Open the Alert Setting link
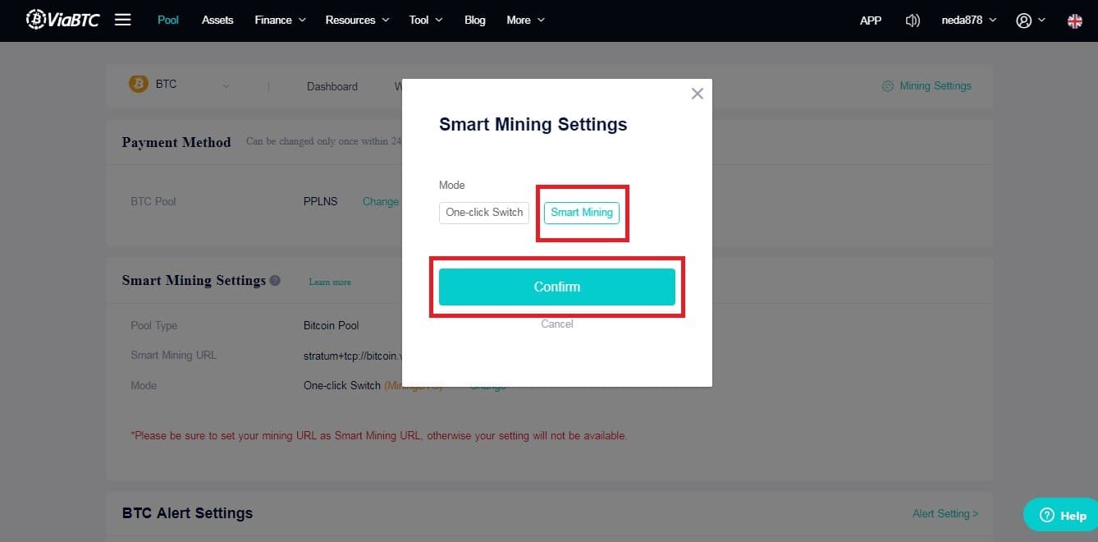 click(945, 513)
